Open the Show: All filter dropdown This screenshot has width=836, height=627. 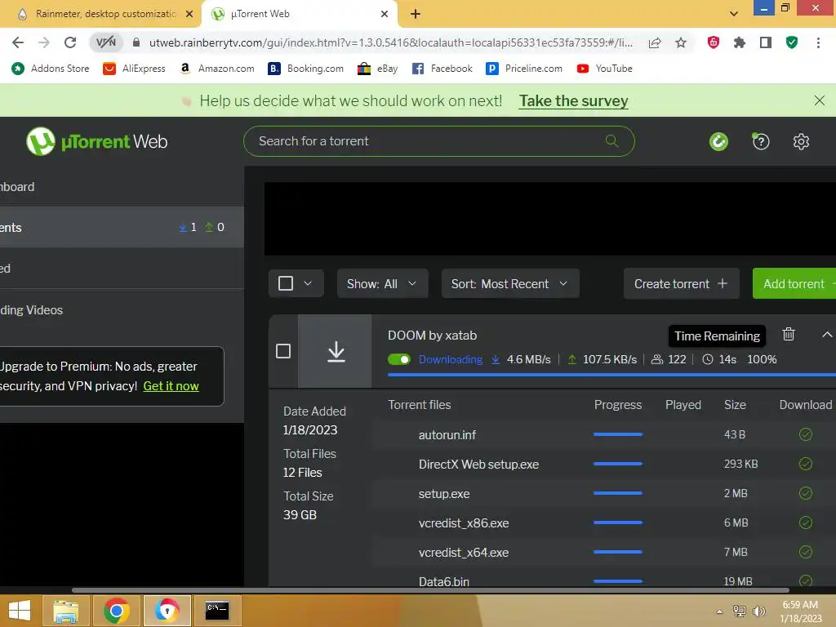(x=382, y=283)
